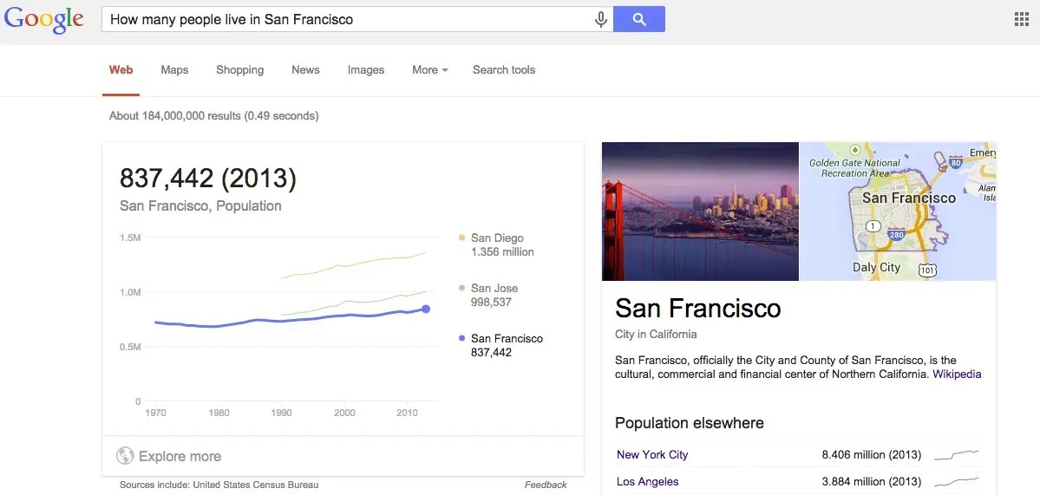Viewport: 1040px width, 495px height.
Task: Click the 'Population elsewhere' heading
Action: click(689, 423)
